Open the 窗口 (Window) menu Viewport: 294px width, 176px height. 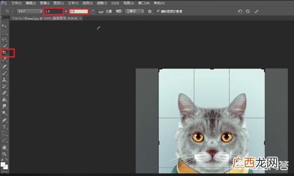[144, 3]
